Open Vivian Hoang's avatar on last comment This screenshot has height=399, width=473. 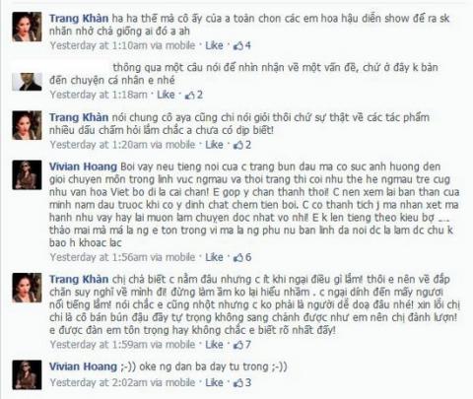click(x=27, y=374)
